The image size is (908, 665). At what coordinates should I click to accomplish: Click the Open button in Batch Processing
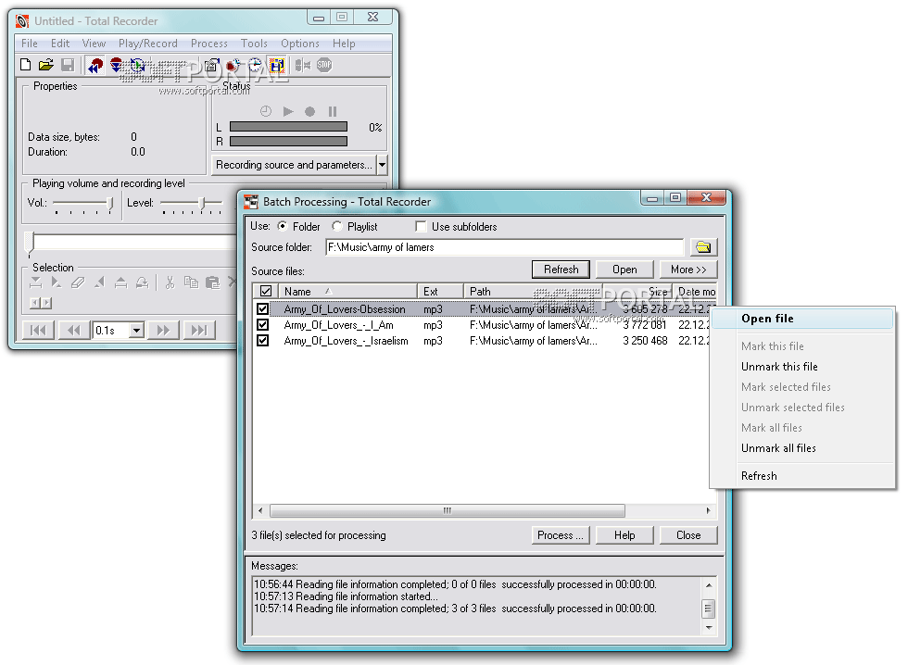624,270
